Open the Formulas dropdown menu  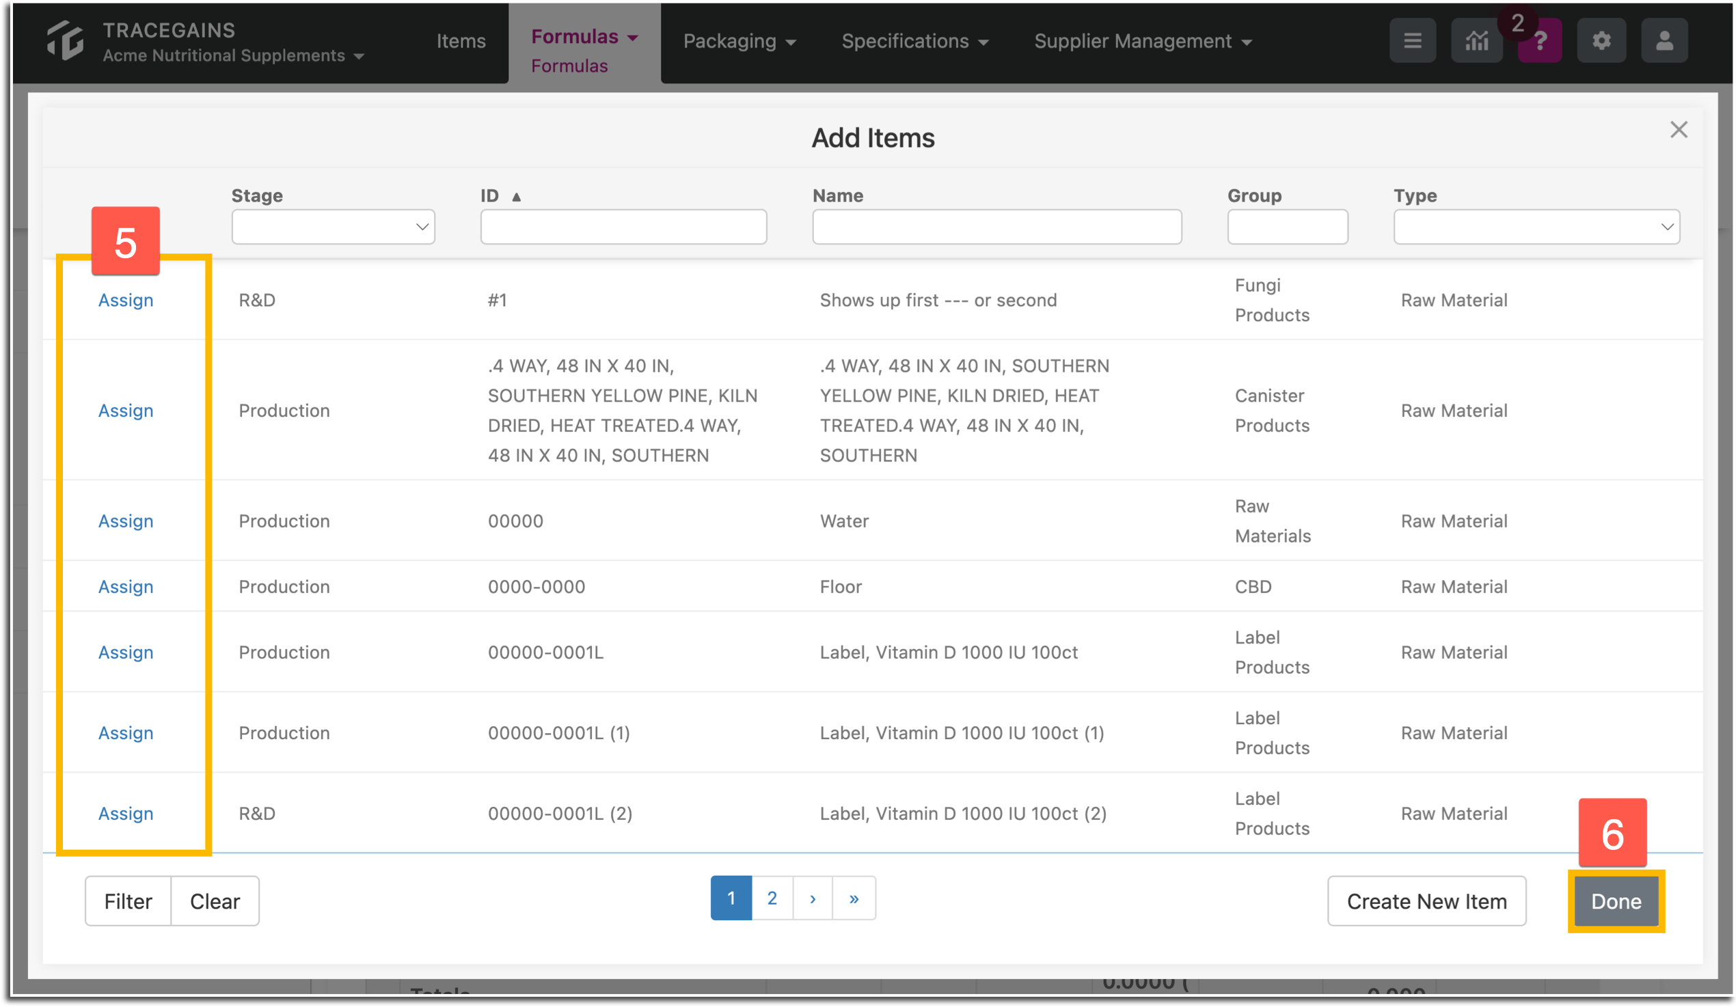pos(584,36)
